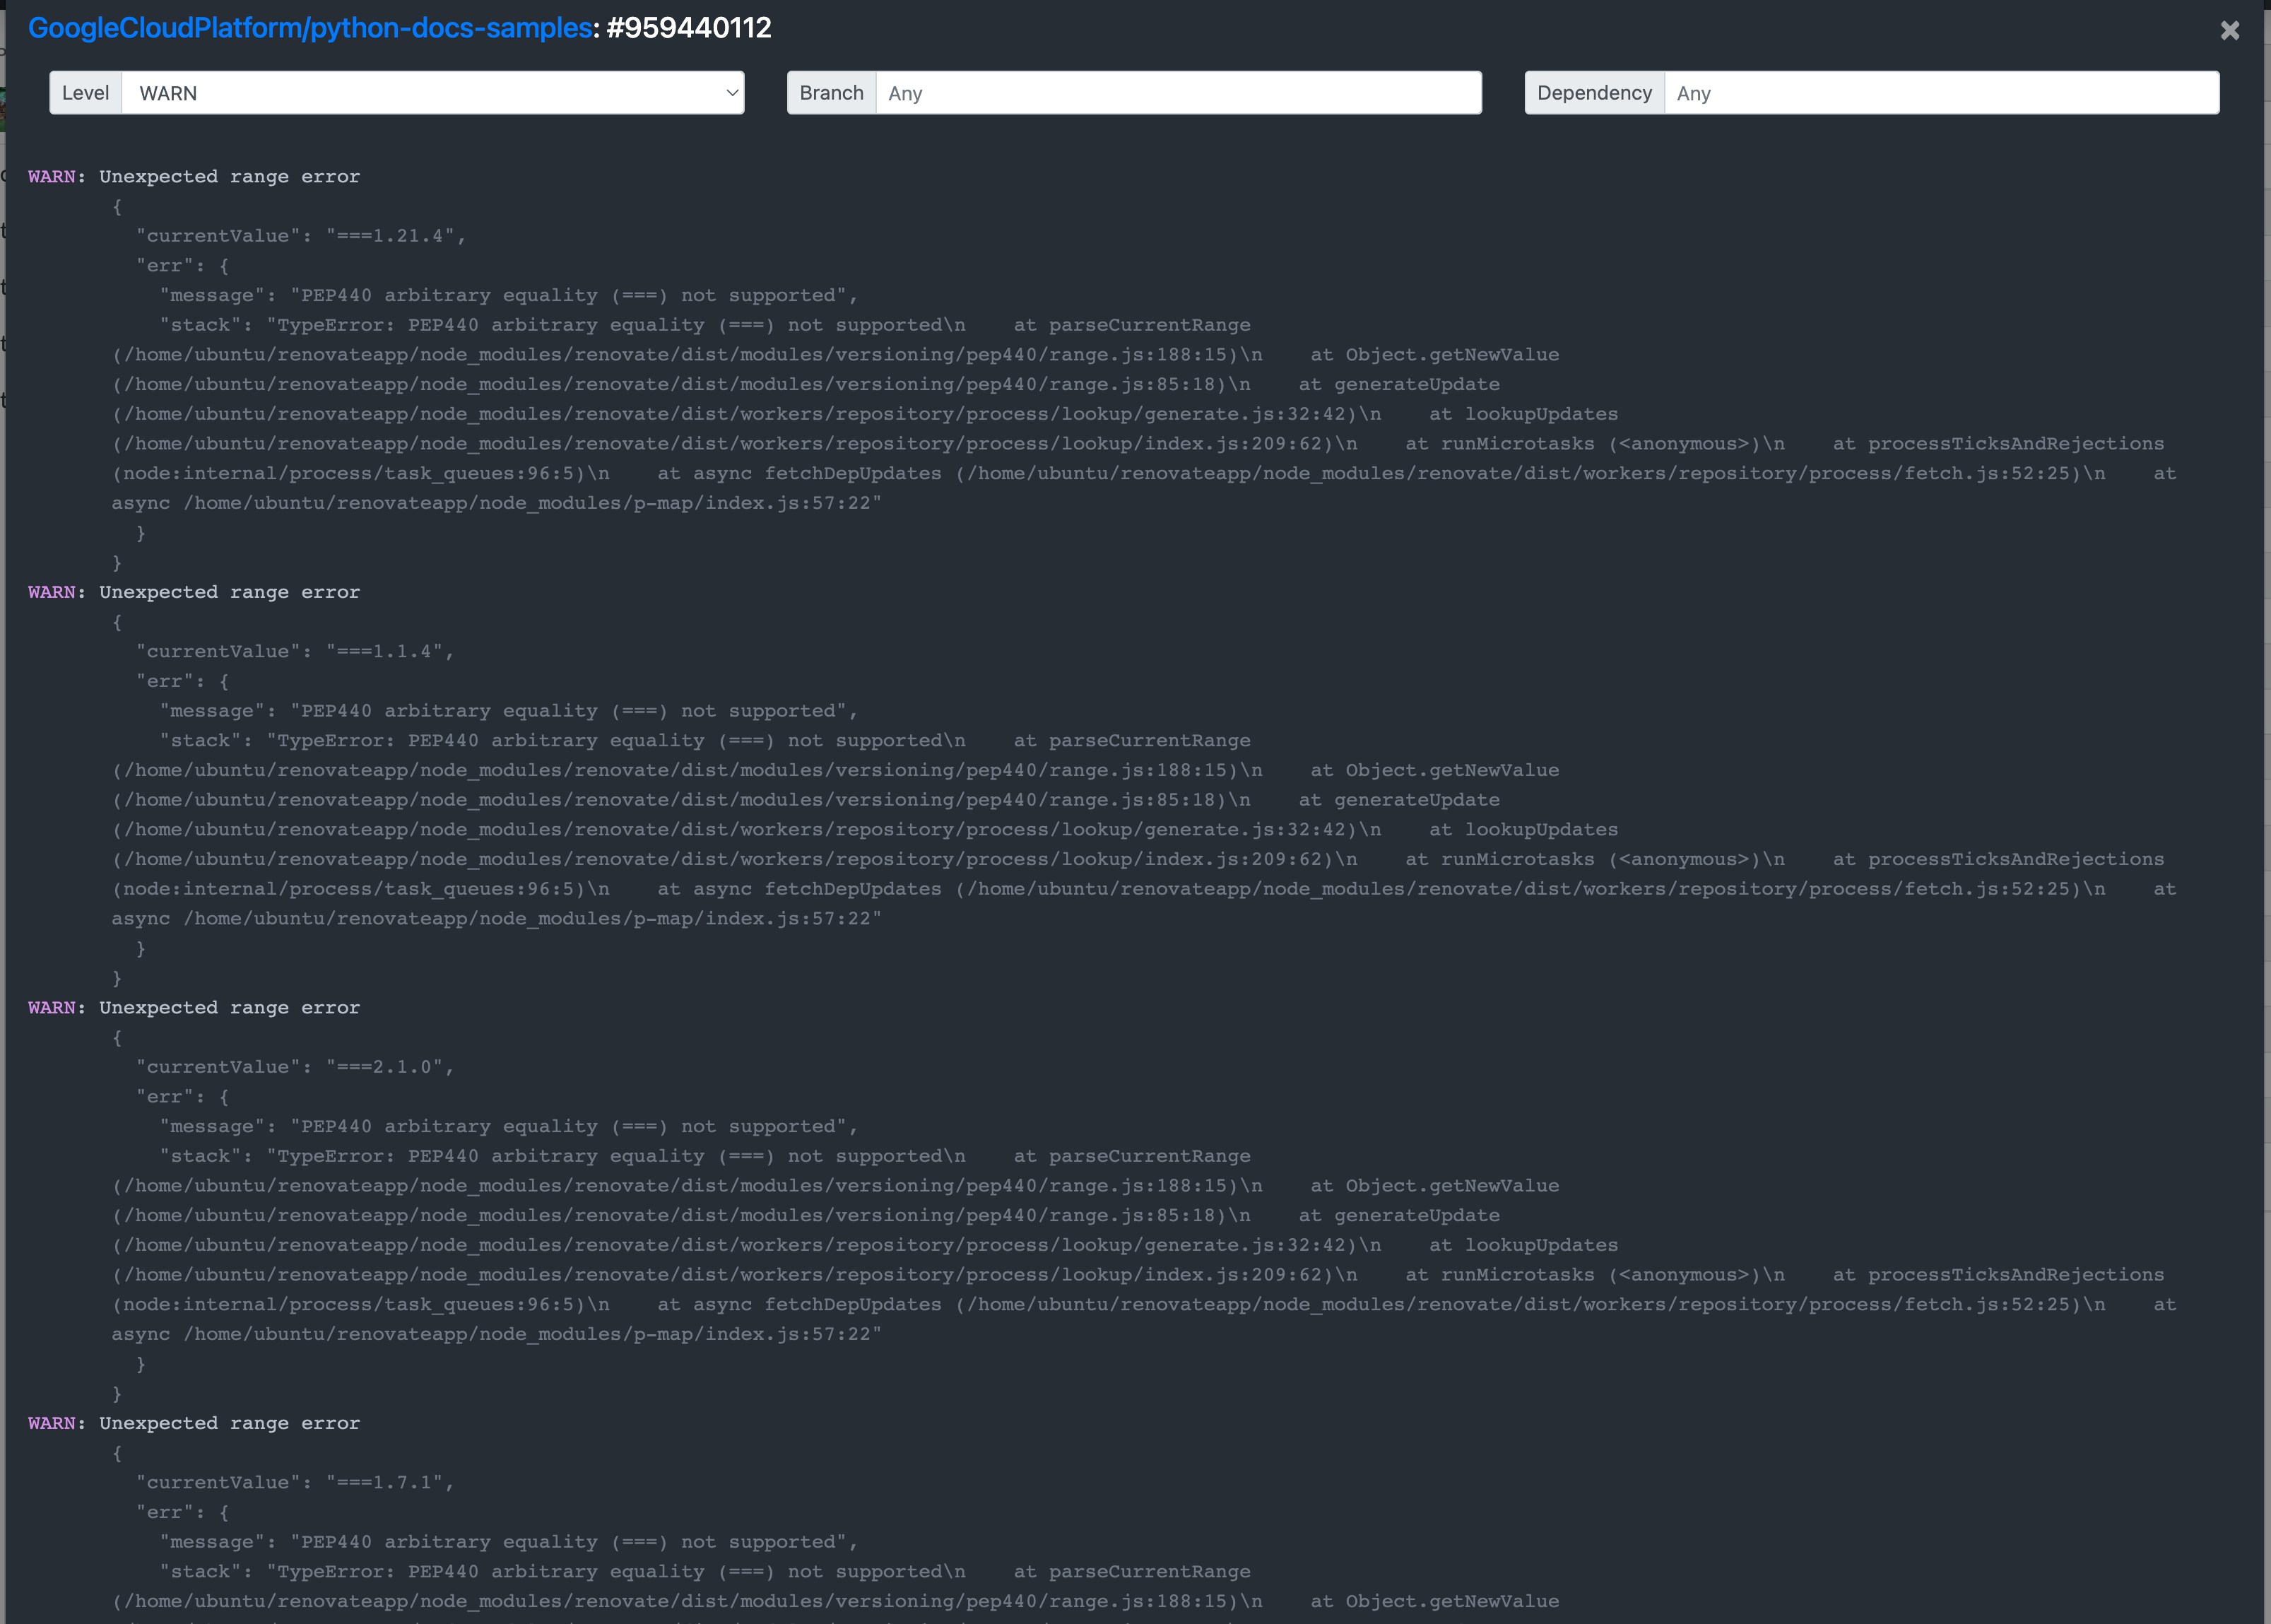
Task: Click first PEP440 arbitrary equality message line
Action: pos(508,296)
